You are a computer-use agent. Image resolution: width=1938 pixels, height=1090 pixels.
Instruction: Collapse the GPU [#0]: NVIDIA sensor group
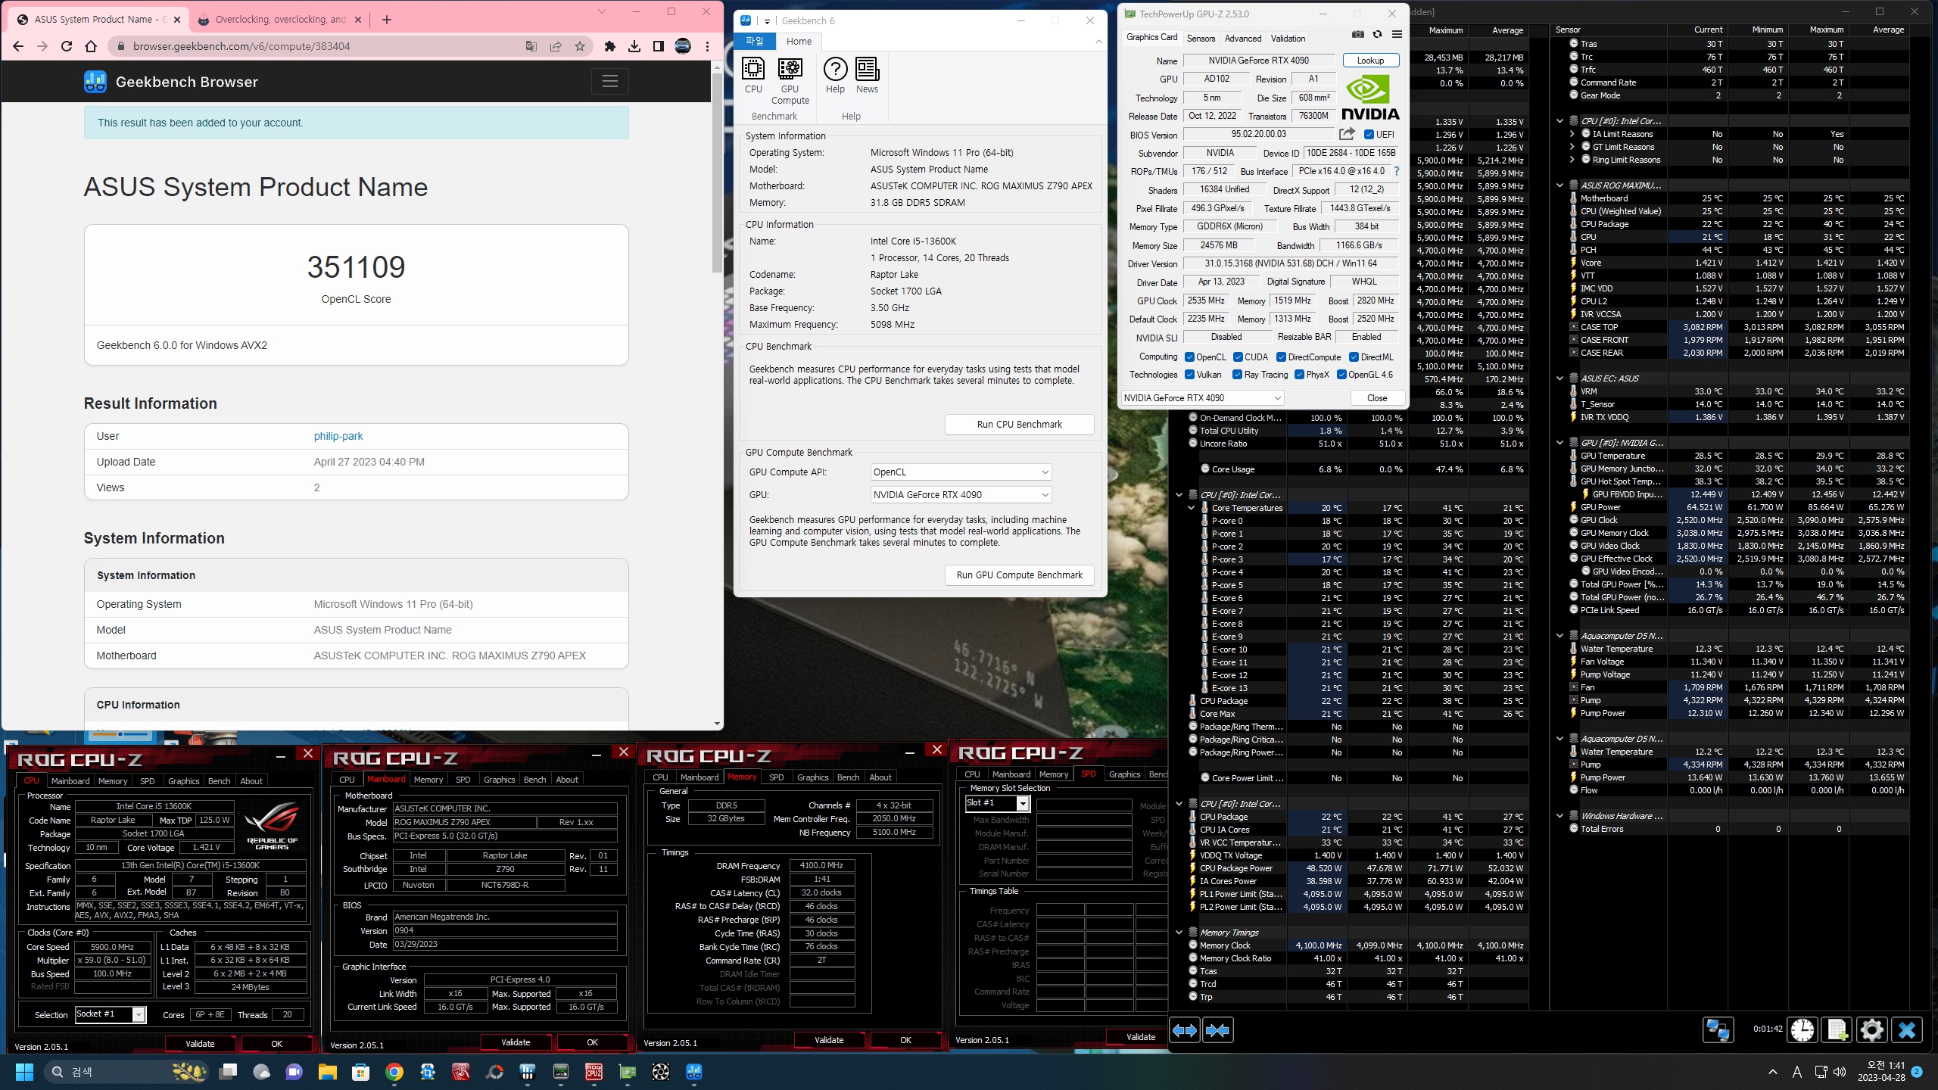[1559, 443]
